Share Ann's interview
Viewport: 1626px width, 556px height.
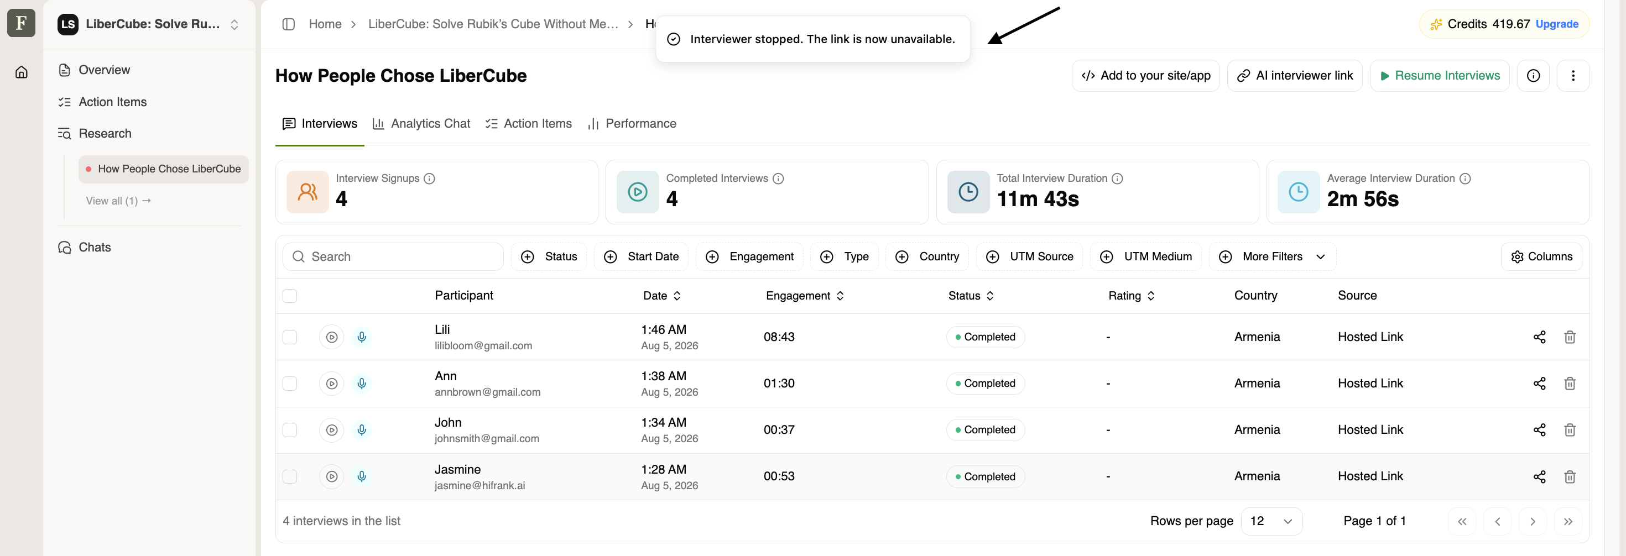coord(1540,384)
